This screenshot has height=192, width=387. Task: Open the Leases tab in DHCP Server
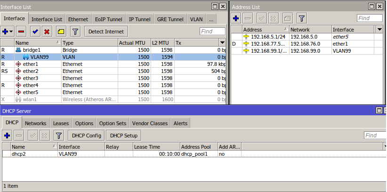click(x=61, y=123)
